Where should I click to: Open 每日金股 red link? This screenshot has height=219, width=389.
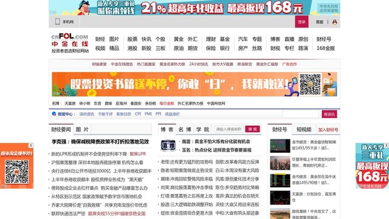[167, 103]
